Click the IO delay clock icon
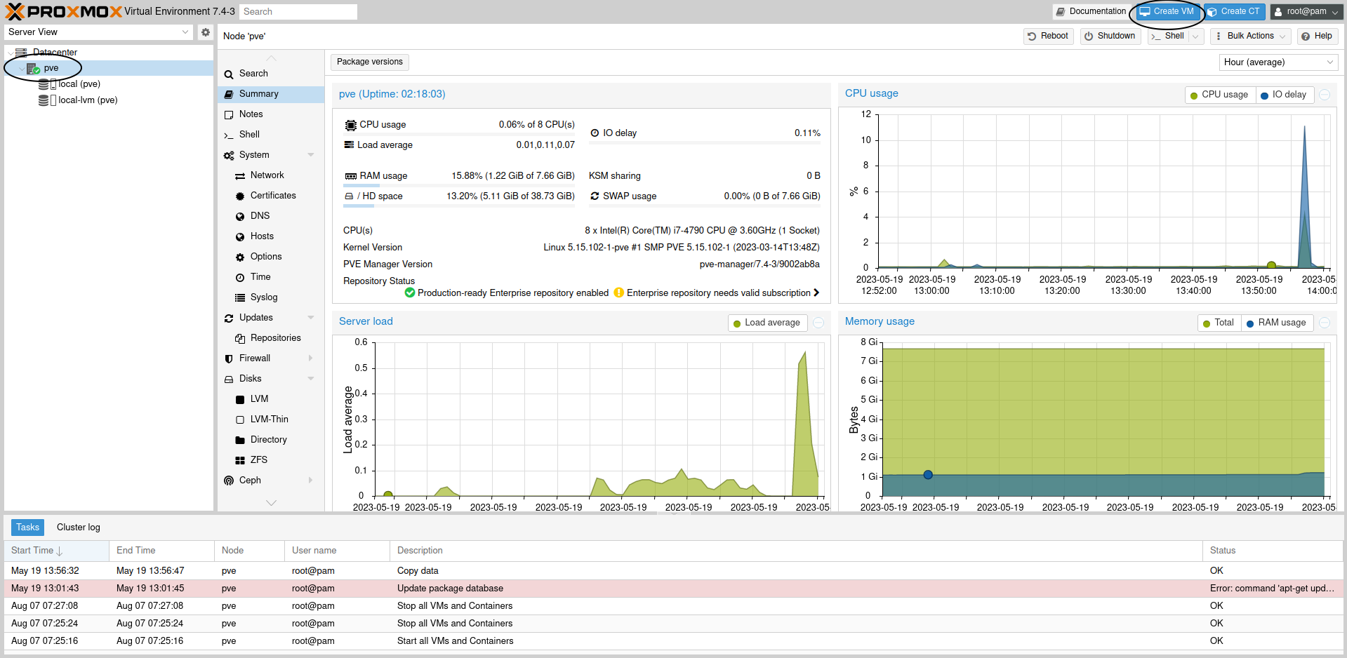1347x658 pixels. coord(595,133)
